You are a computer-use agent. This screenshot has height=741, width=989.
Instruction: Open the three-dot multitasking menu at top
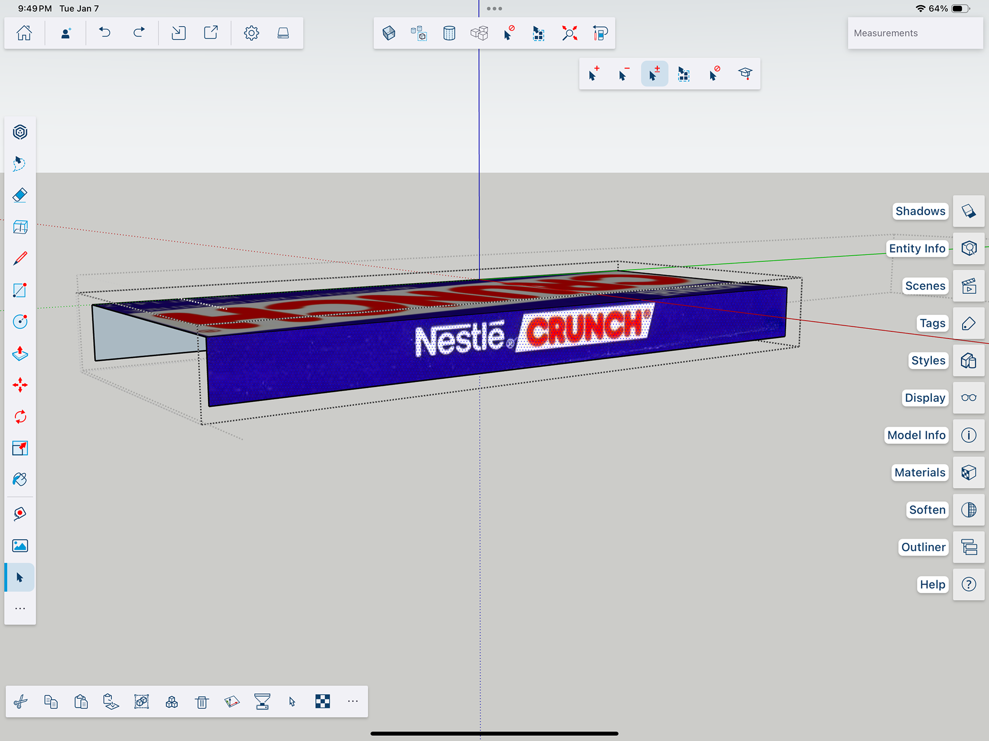pyautogui.click(x=494, y=8)
